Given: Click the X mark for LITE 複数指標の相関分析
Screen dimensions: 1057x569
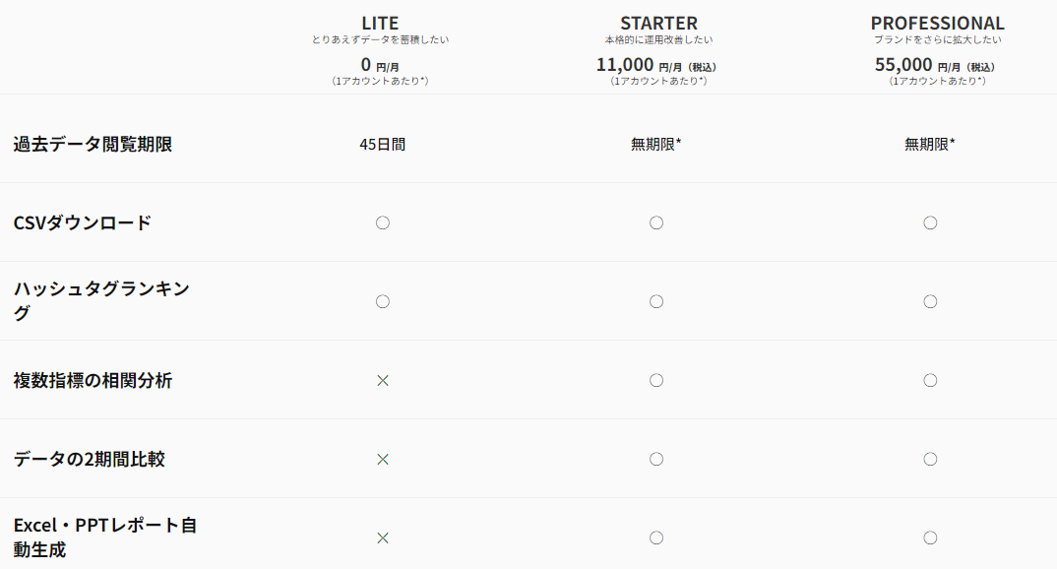Looking at the screenshot, I should (x=383, y=380).
